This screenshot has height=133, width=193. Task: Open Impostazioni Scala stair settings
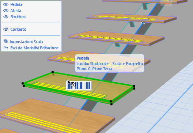tap(26, 42)
